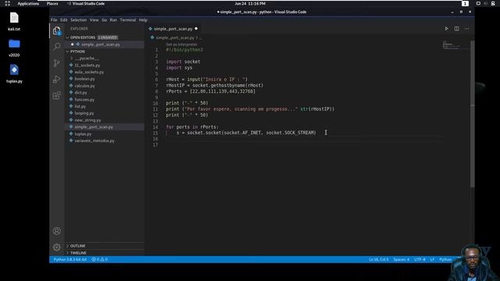Viewport: 500px width, 281px height.
Task: Open the Explorer view in activity bar
Action: (x=57, y=30)
